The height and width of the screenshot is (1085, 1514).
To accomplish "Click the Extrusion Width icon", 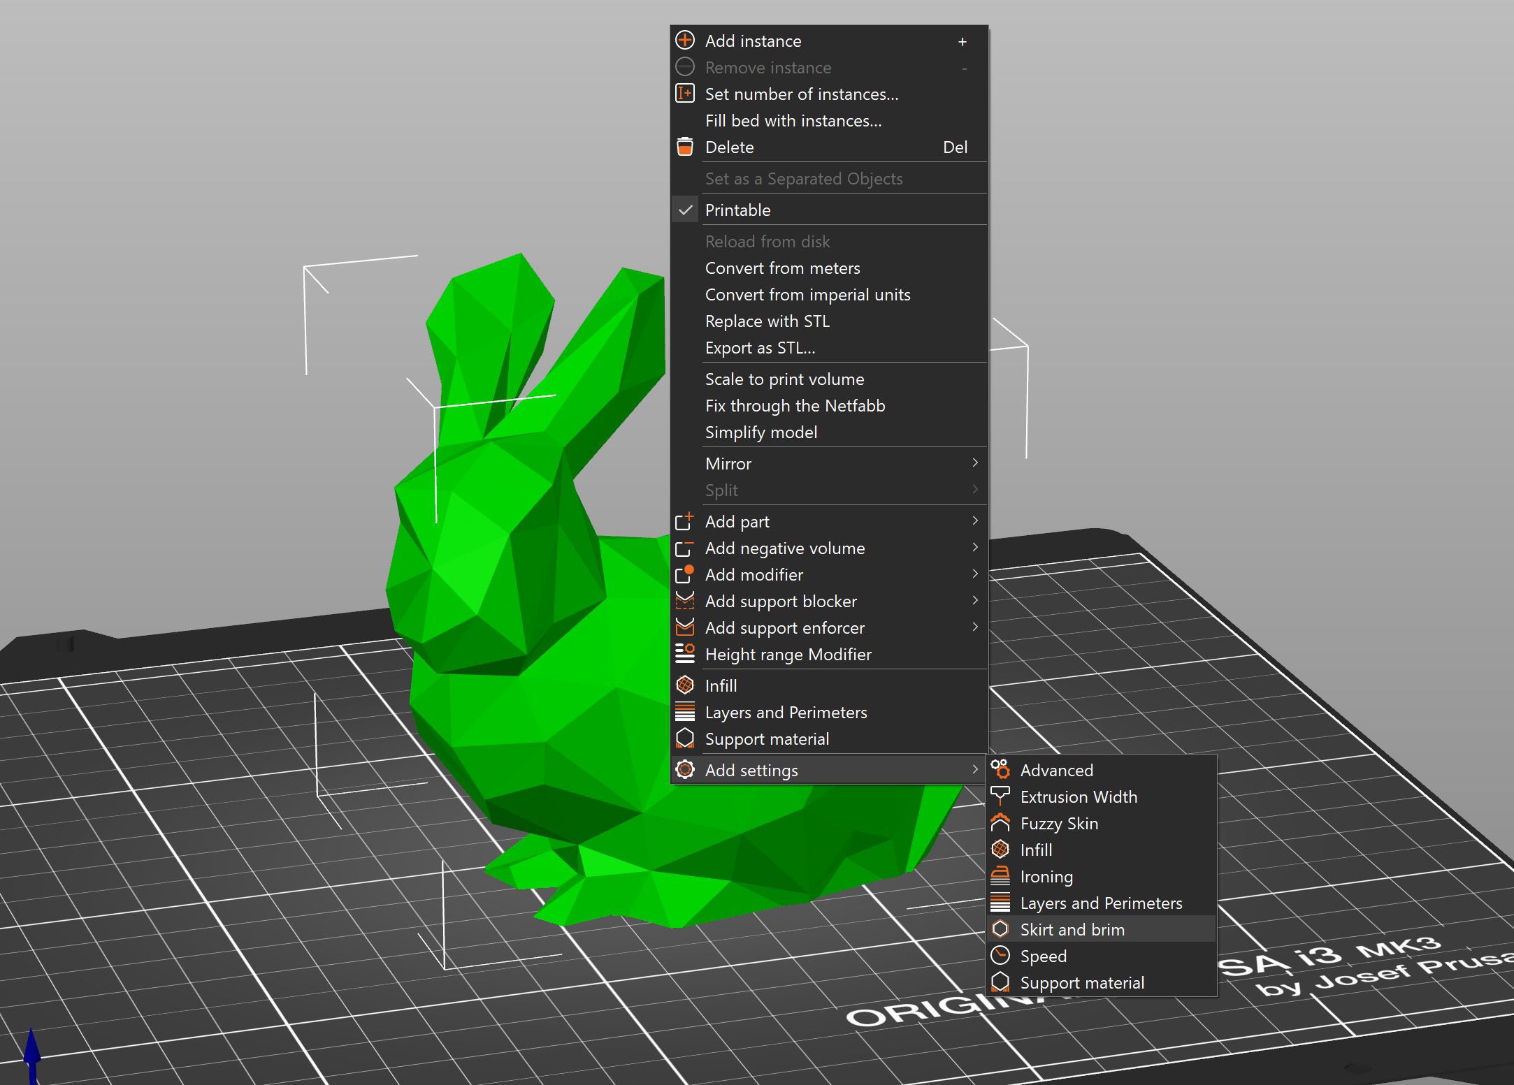I will (1000, 796).
